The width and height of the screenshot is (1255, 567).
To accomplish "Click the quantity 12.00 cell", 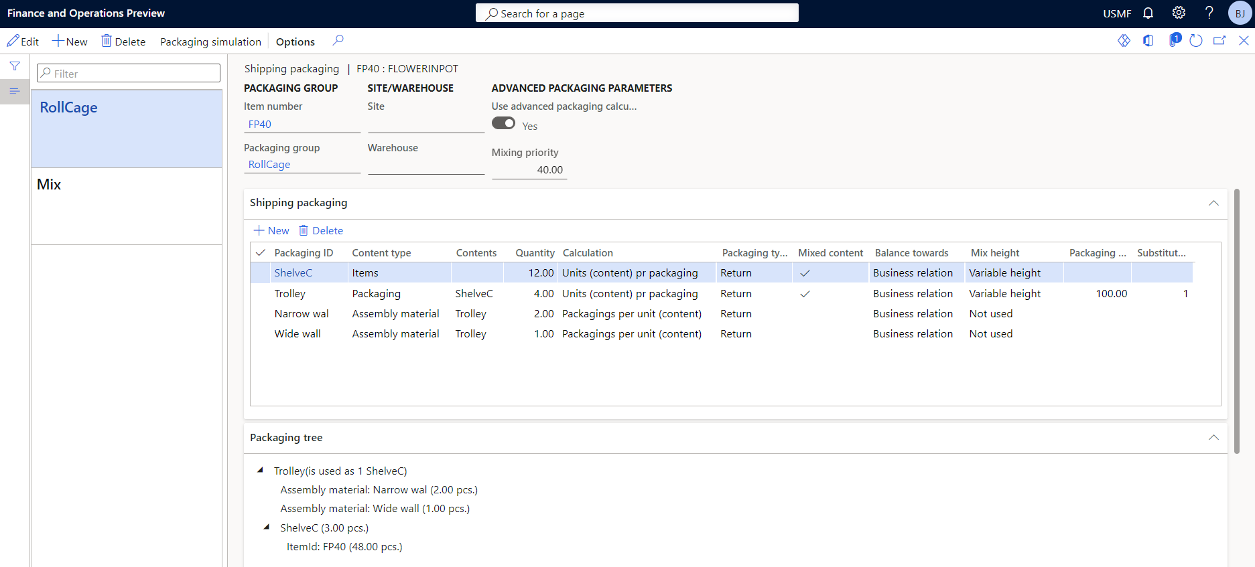I will click(x=529, y=272).
